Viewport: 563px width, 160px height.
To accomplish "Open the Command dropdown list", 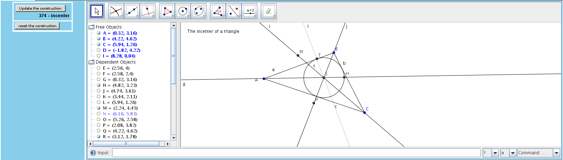I will (556, 153).
